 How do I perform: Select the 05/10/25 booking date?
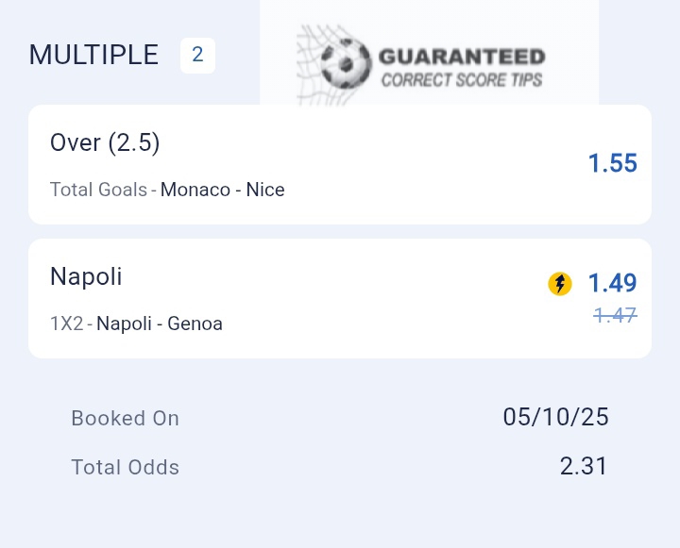click(x=555, y=417)
